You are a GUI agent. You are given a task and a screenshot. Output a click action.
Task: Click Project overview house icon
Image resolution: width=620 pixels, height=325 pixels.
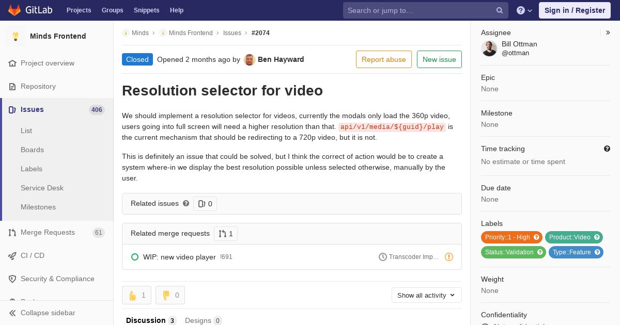click(x=12, y=63)
